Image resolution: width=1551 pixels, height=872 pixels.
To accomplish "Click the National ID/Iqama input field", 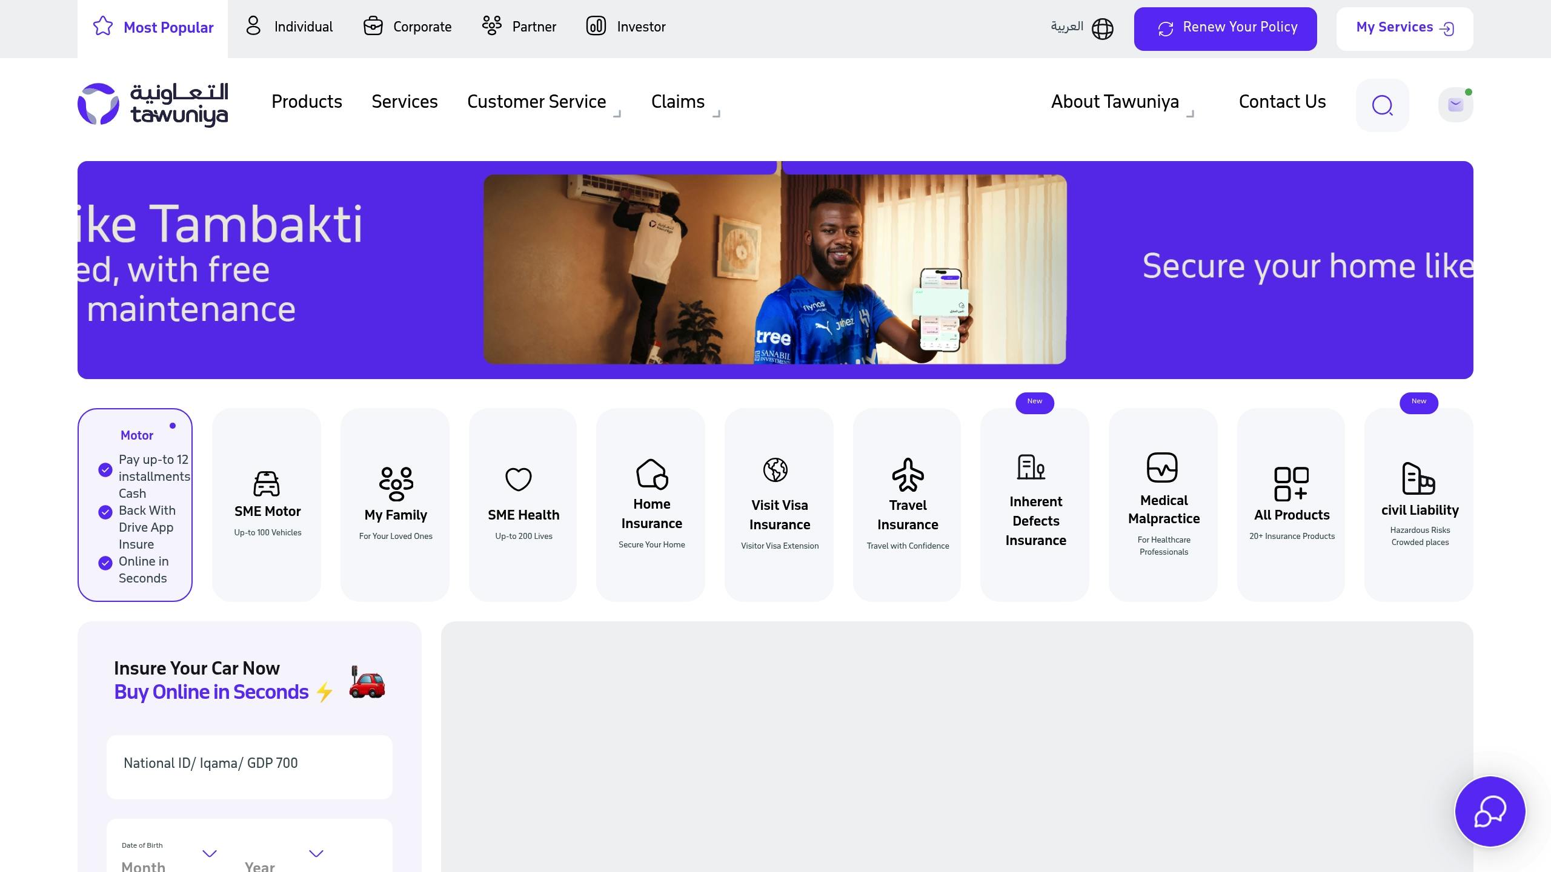I will click(250, 767).
